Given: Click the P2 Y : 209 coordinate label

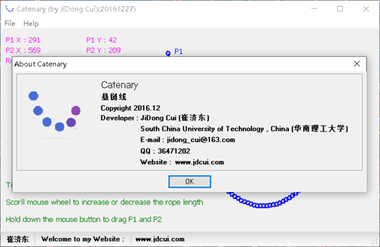Looking at the screenshot, I should pyautogui.click(x=103, y=50).
